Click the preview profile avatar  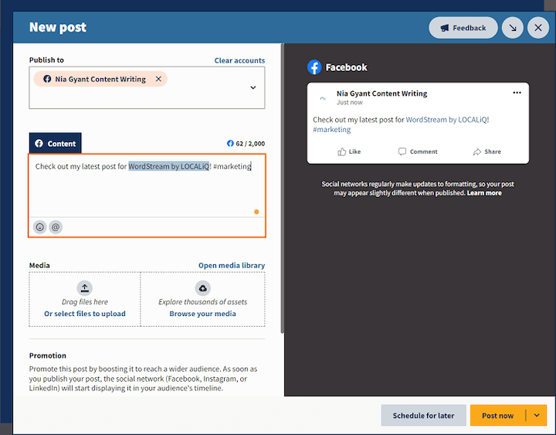323,98
